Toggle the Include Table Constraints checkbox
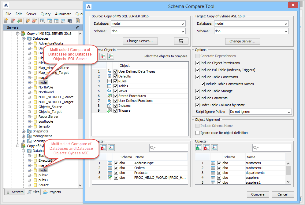Screen dimensions: 305x205 click(x=197, y=77)
